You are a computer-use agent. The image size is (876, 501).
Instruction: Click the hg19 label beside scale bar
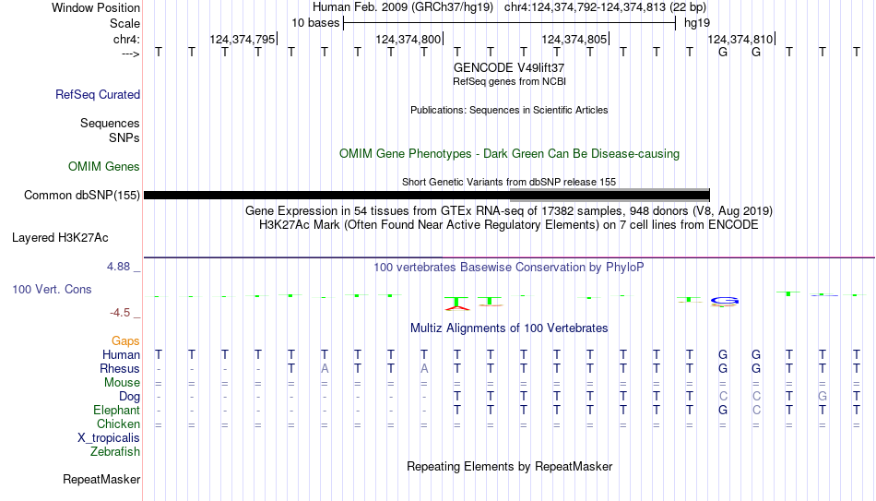pyautogui.click(x=697, y=23)
